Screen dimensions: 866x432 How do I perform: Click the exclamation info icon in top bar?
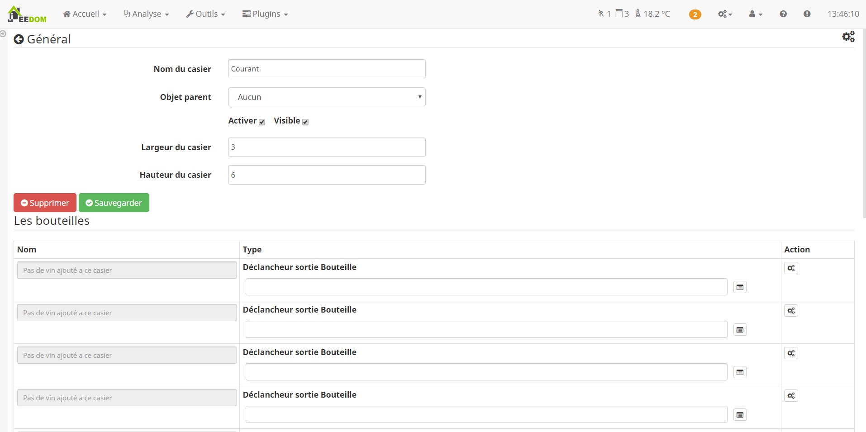pyautogui.click(x=807, y=14)
